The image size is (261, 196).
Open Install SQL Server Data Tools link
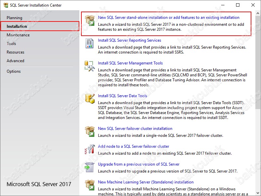[x=123, y=96]
